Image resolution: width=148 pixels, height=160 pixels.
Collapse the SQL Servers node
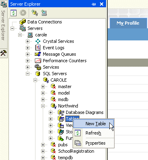(27, 74)
